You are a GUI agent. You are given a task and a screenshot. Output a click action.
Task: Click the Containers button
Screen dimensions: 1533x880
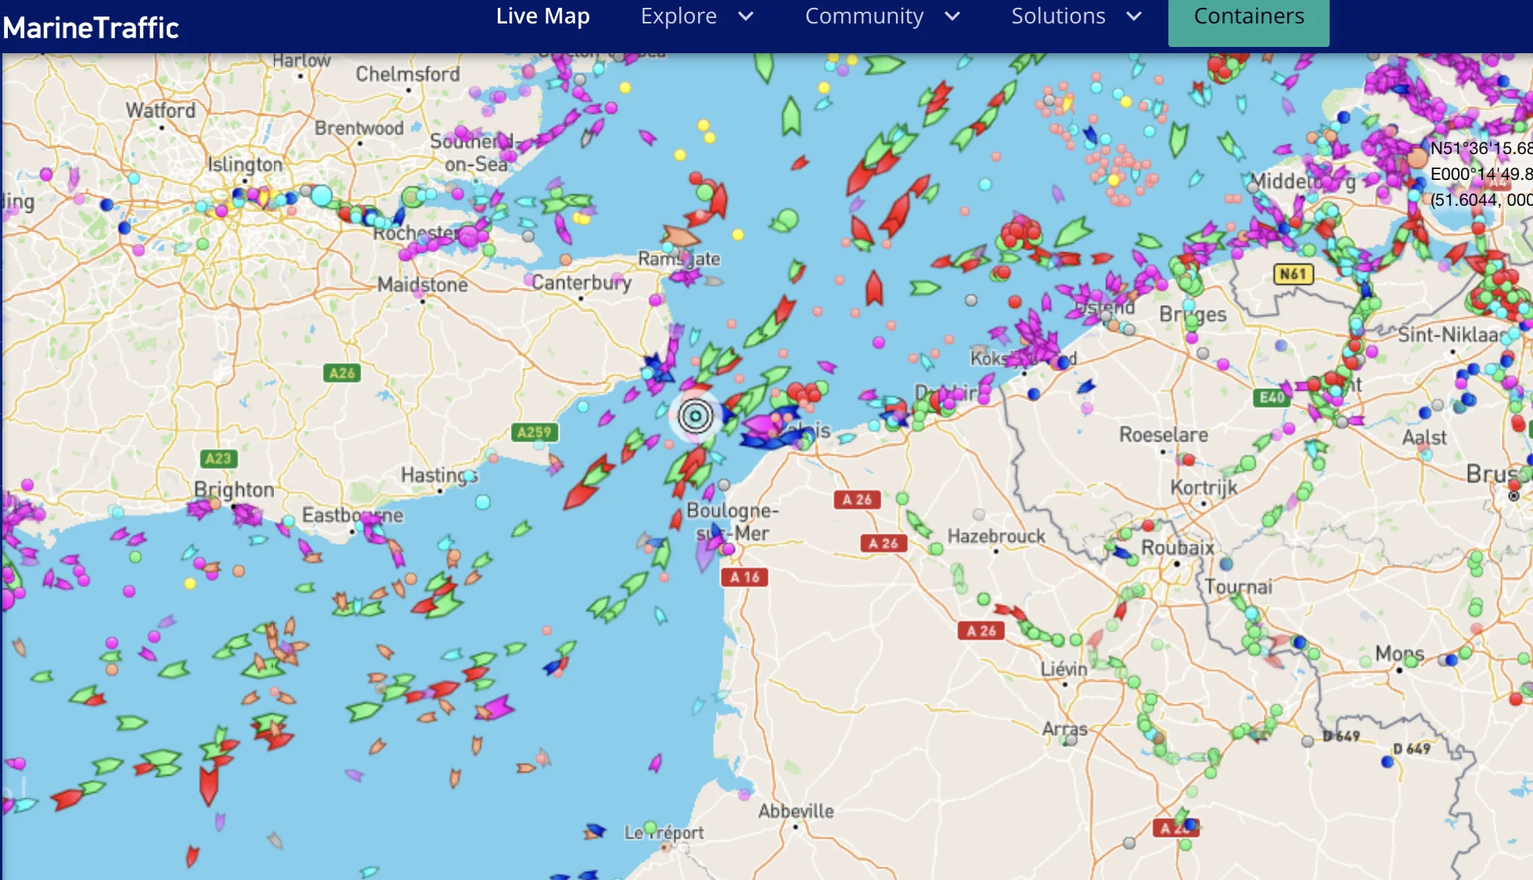(x=1248, y=21)
